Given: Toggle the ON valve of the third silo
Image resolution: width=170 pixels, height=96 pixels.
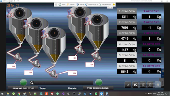Looking at the screenshot, I should (x=72, y=73).
